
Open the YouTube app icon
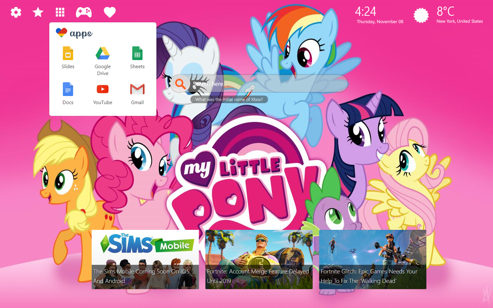point(102,89)
